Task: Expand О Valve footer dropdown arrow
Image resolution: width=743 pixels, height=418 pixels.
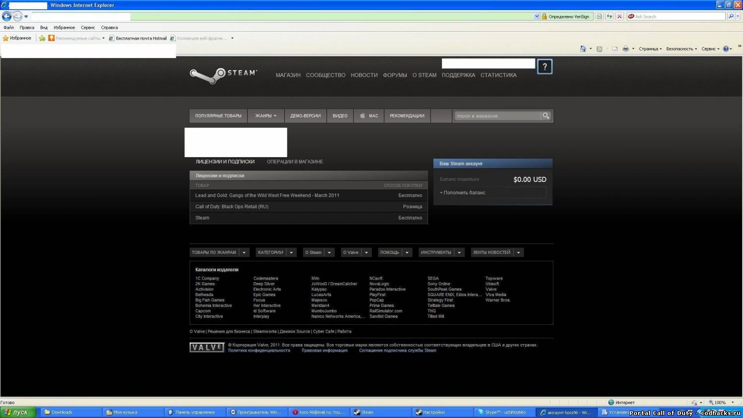Action: 367,252
